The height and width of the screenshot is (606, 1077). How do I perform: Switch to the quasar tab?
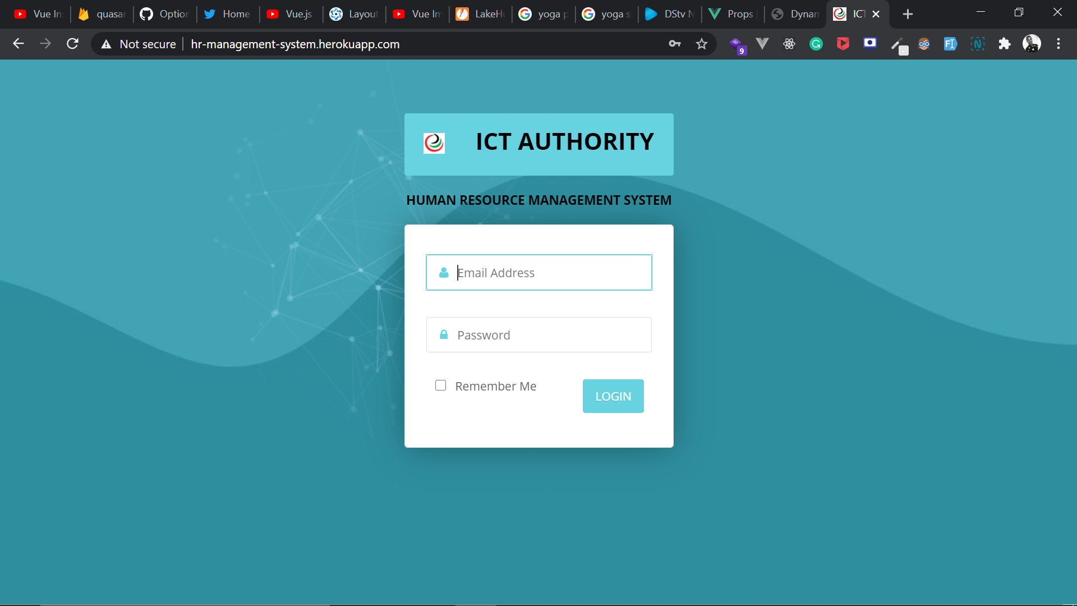[x=100, y=14]
